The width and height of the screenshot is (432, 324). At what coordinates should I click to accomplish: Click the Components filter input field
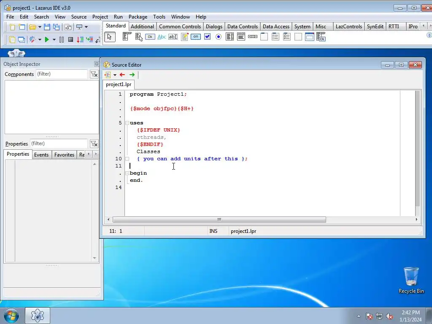(62, 74)
